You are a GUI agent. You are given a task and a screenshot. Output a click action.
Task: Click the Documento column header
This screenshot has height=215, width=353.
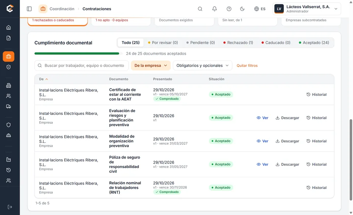119,79
